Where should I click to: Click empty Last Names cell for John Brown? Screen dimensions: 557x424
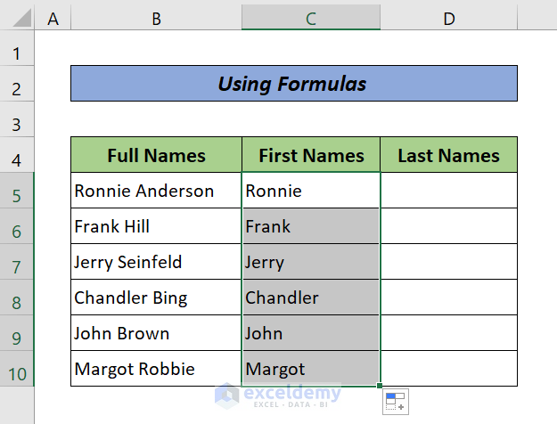coord(448,333)
